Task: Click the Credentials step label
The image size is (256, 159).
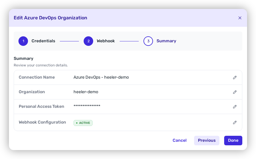Action: (x=43, y=41)
